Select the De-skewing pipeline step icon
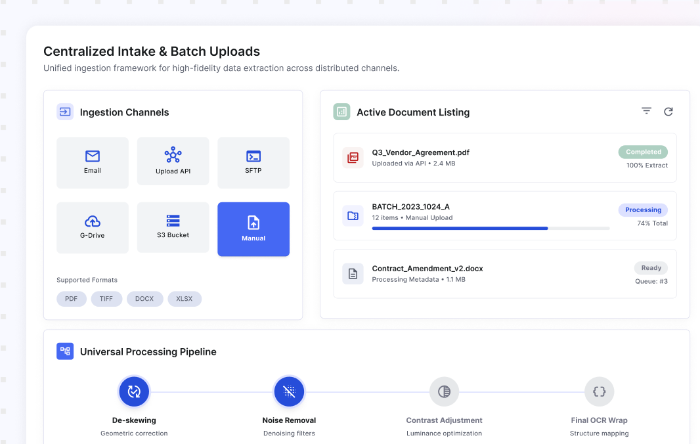 134,391
